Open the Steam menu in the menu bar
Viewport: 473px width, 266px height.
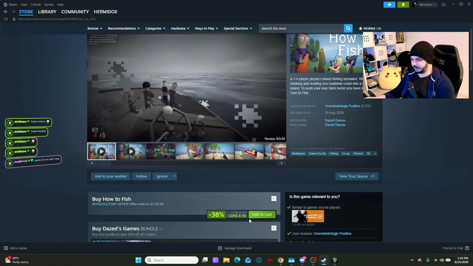13,4
